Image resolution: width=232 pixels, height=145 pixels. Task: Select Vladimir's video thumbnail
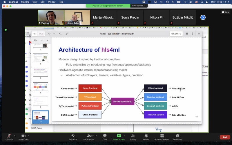[51, 17]
